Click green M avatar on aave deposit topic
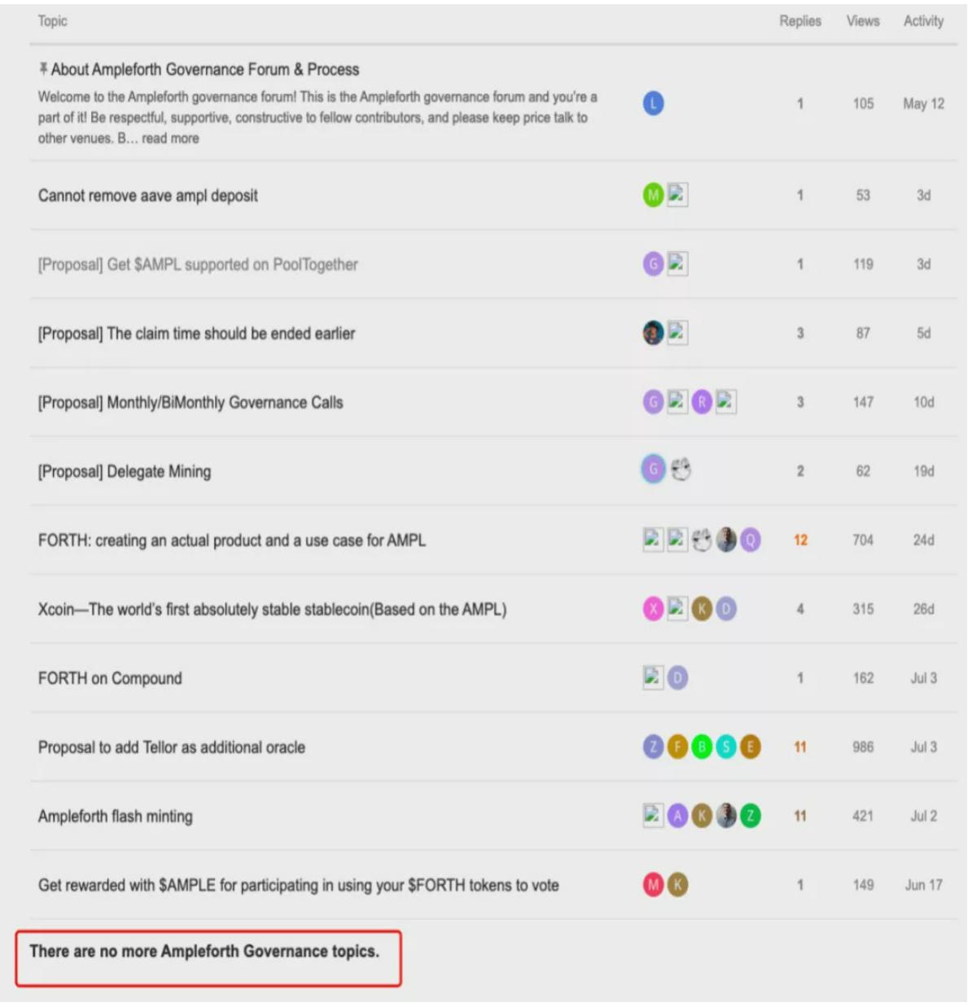This screenshot has width=972, height=1007. [x=653, y=195]
